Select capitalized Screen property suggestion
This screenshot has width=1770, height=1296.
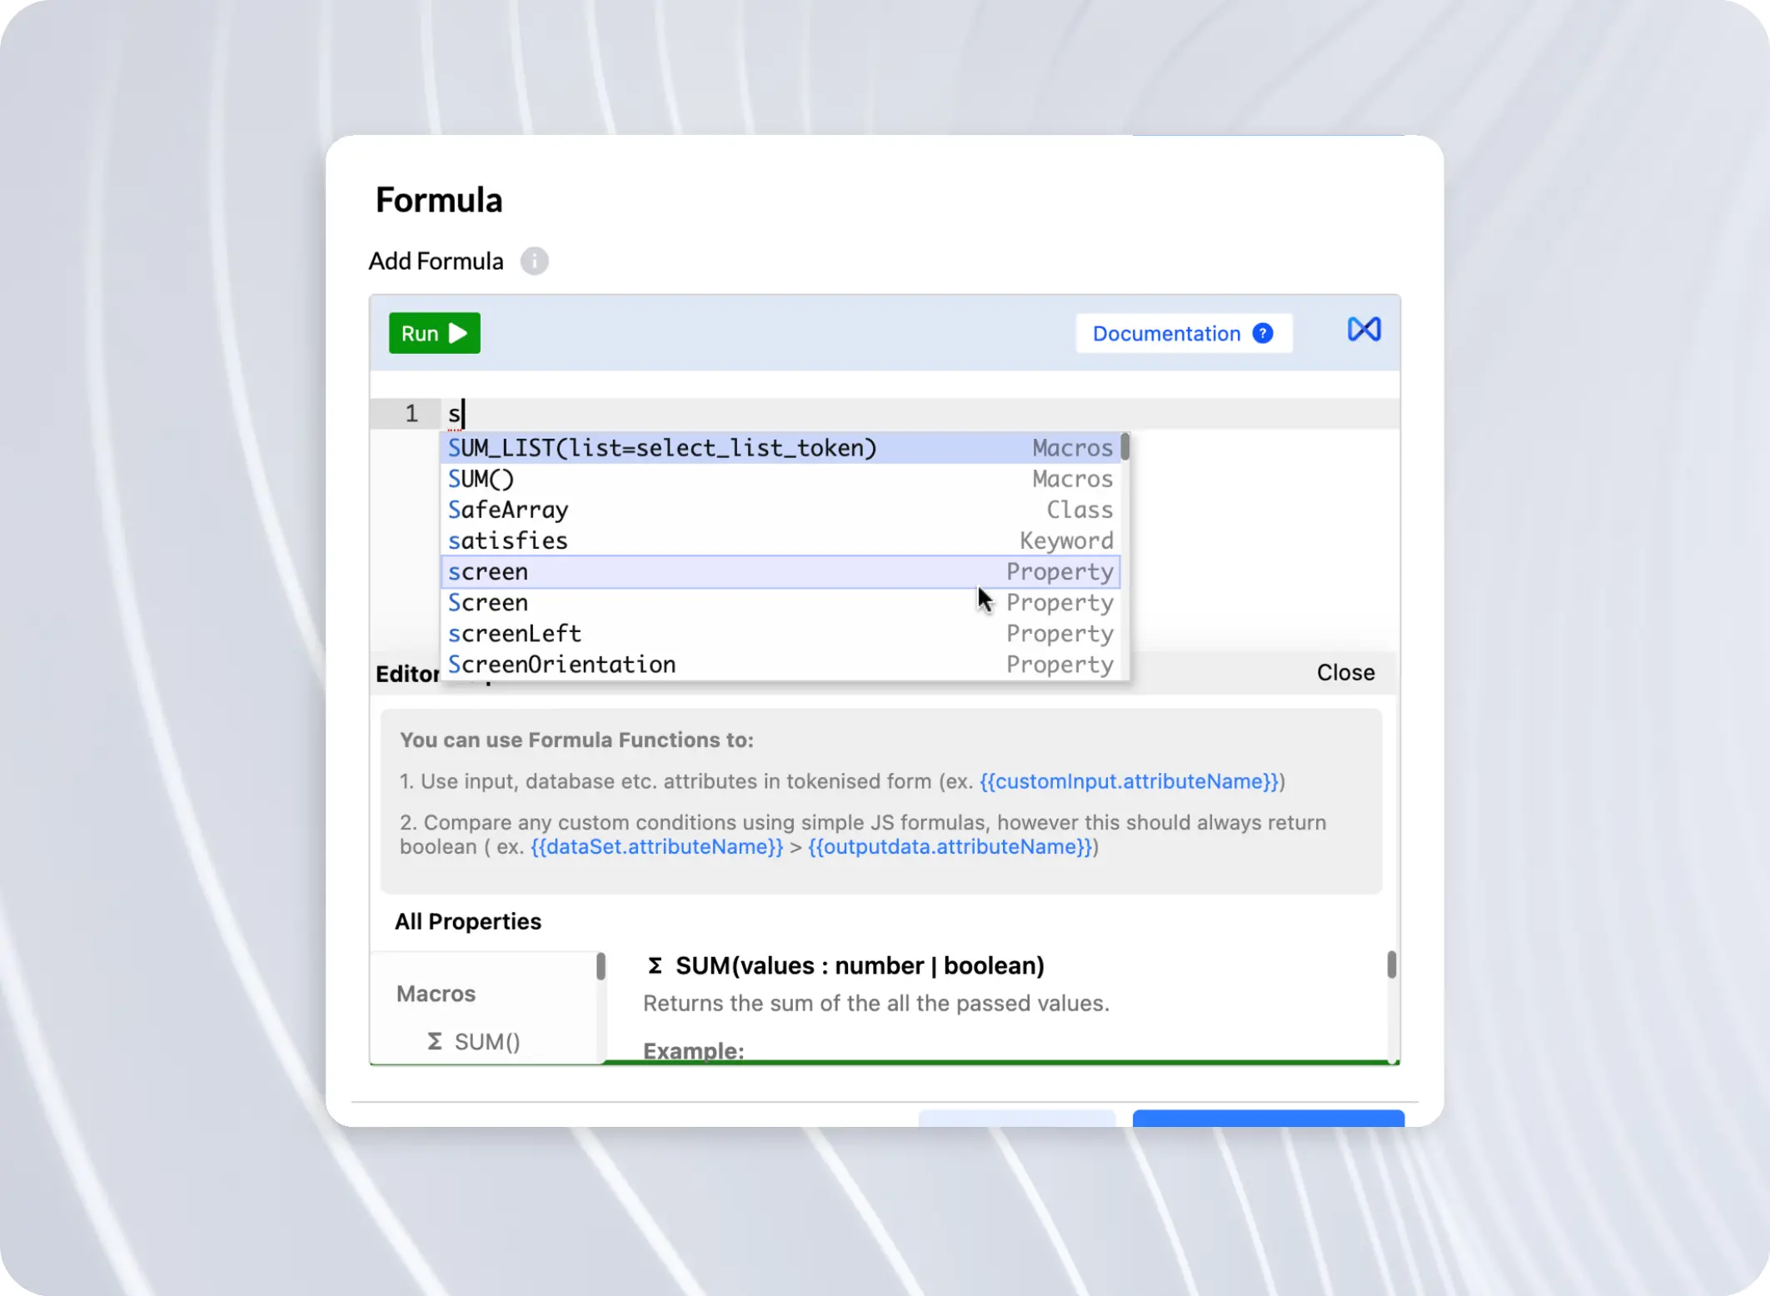(488, 602)
